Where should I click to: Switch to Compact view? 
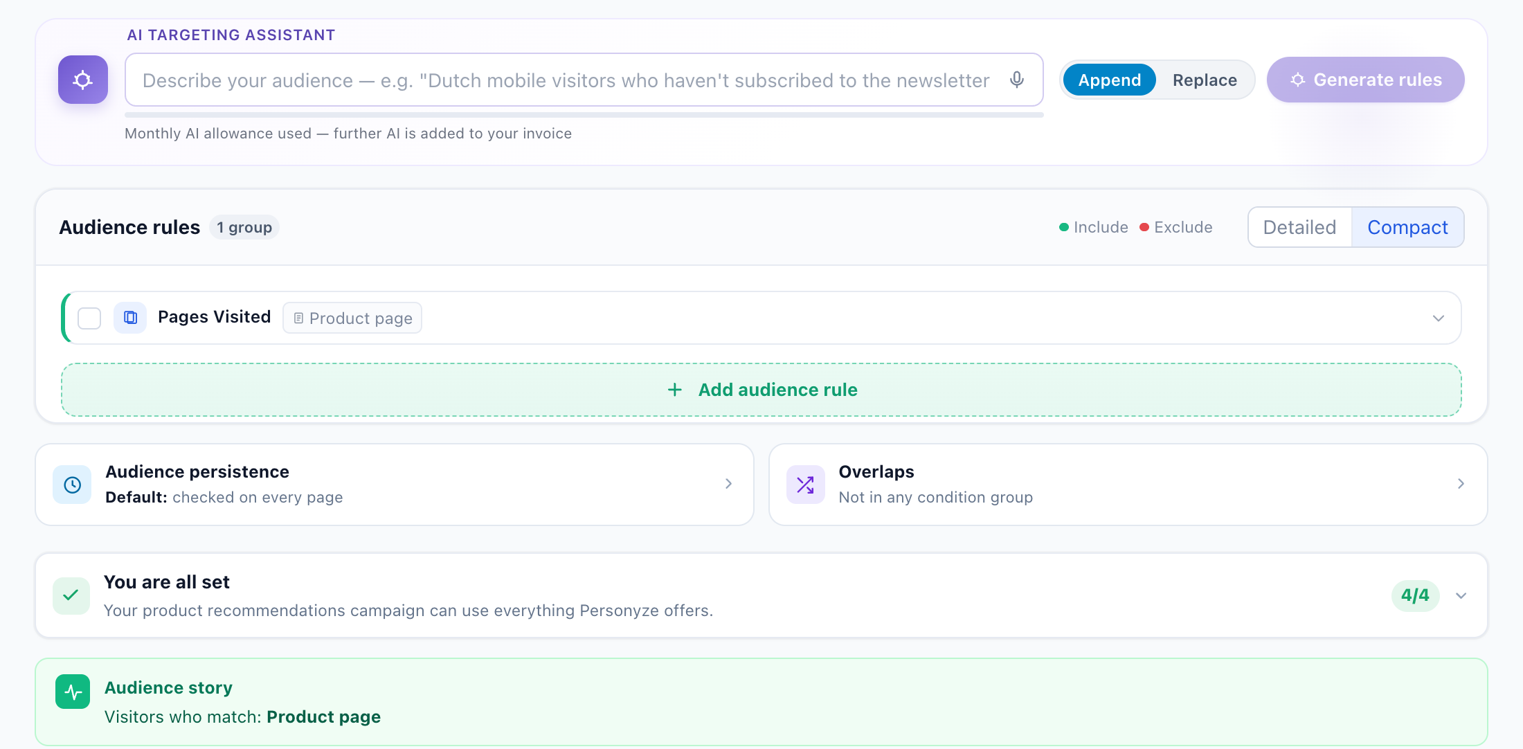click(1407, 227)
